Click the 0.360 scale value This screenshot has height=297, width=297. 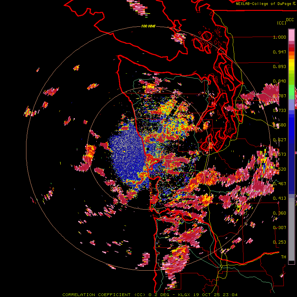[x=280, y=213]
